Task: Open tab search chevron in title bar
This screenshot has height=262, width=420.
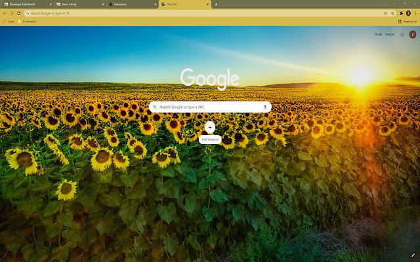Action: pos(385,4)
